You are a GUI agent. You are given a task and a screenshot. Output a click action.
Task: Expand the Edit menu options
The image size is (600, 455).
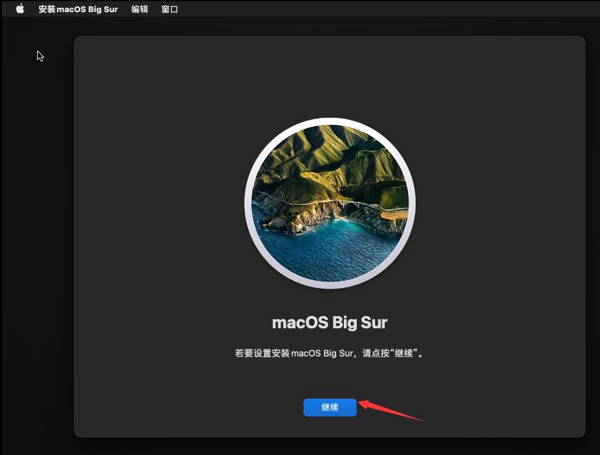(139, 9)
